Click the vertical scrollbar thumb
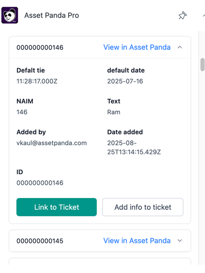Image resolution: width=205 pixels, height=273 pixels. pos(203,64)
